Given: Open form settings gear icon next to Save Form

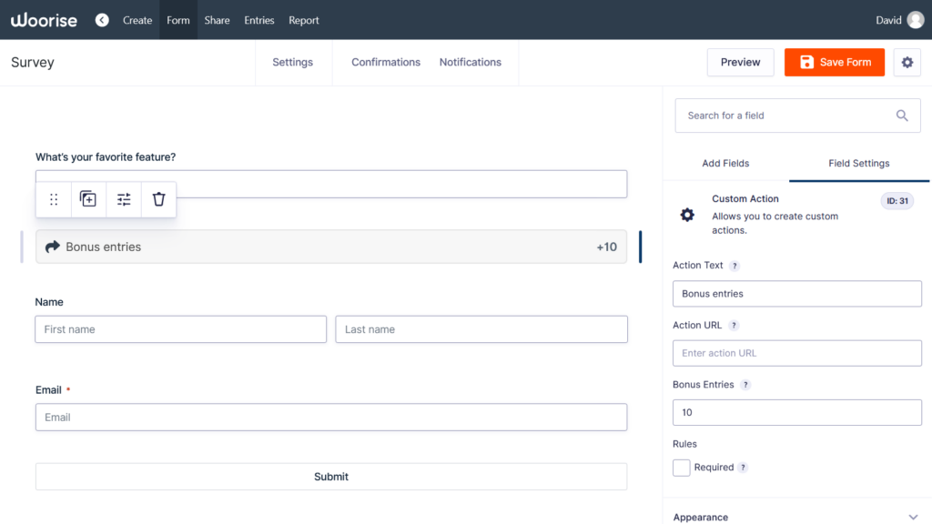Looking at the screenshot, I should click(x=907, y=62).
